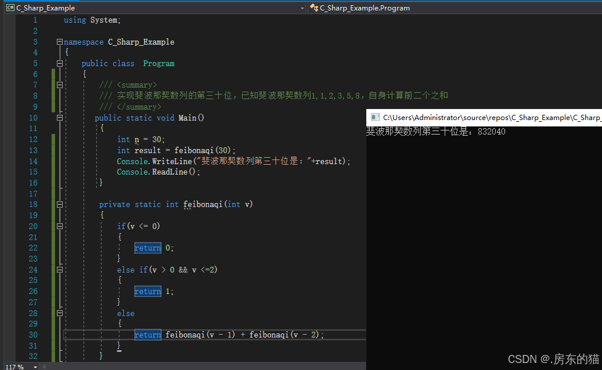The image size is (602, 370).
Task: Click the 'return' keyword on line 22
Action: [x=148, y=248]
